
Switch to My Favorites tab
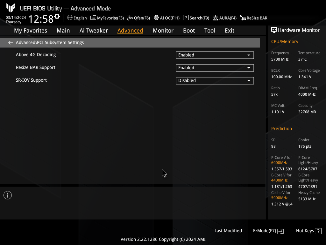(31, 31)
